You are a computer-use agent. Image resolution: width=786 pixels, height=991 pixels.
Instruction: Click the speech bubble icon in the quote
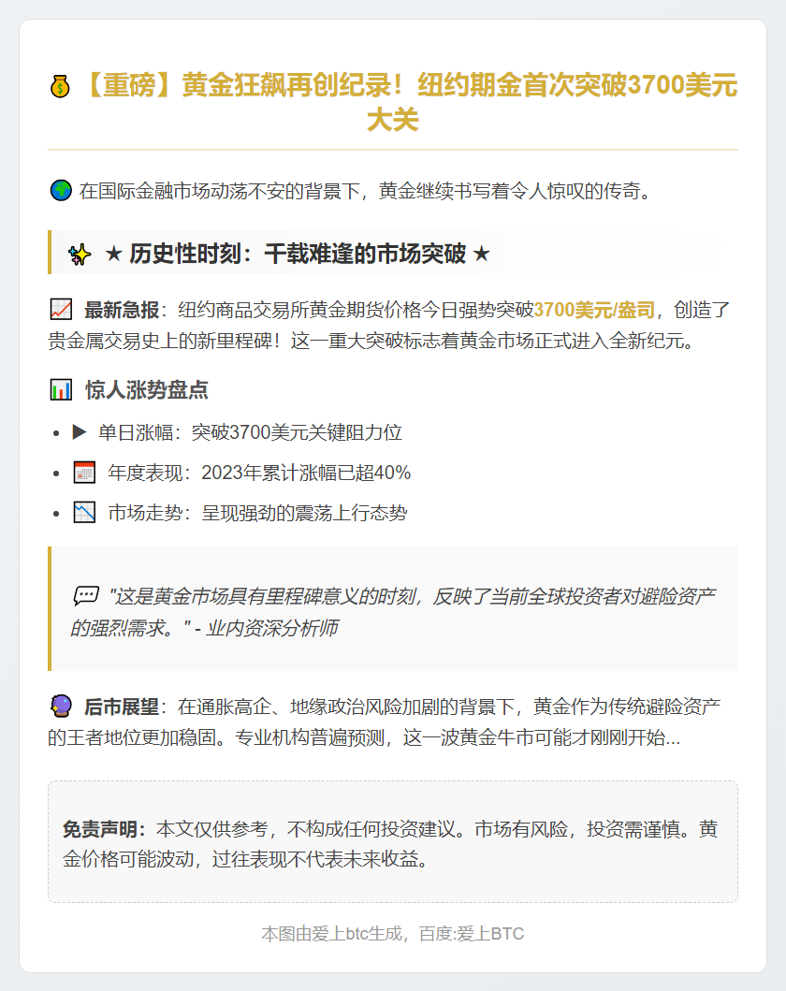(86, 595)
